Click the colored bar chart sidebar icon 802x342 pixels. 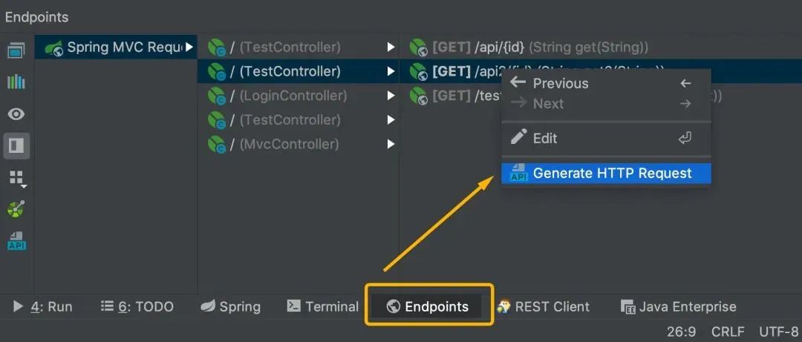pyautogui.click(x=16, y=82)
